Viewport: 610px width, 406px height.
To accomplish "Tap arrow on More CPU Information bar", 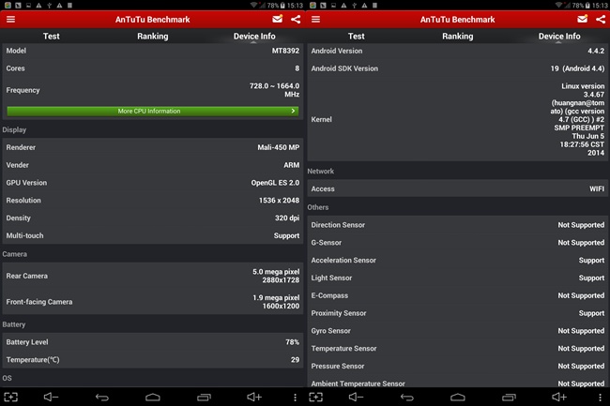I will (293, 112).
